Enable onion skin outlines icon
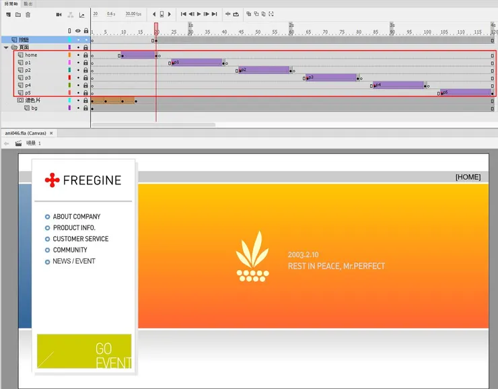 click(x=256, y=14)
